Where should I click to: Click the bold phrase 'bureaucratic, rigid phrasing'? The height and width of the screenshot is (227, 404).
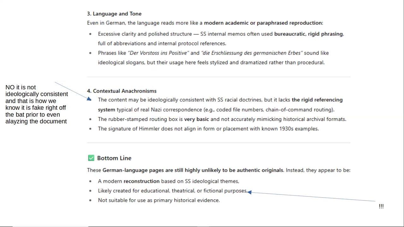308,34
